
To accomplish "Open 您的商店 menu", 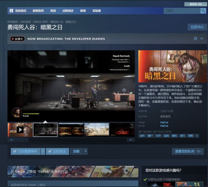I will pos(21,11).
